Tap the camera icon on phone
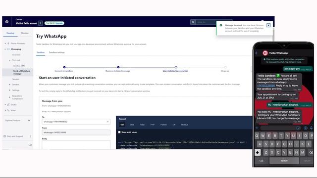The width and height of the screenshot is (317, 178). click(306, 128)
